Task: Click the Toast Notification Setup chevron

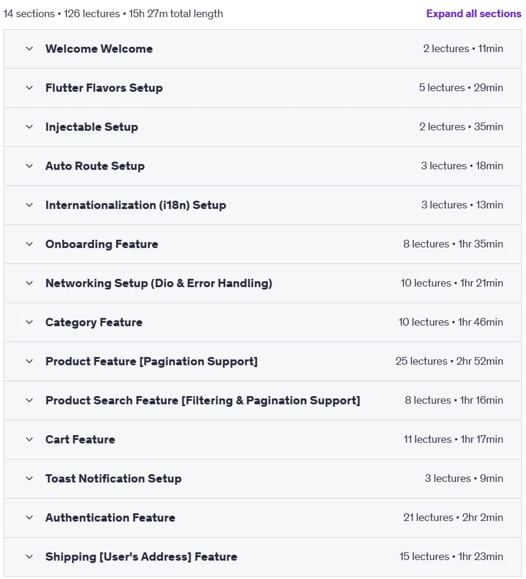Action: click(29, 478)
